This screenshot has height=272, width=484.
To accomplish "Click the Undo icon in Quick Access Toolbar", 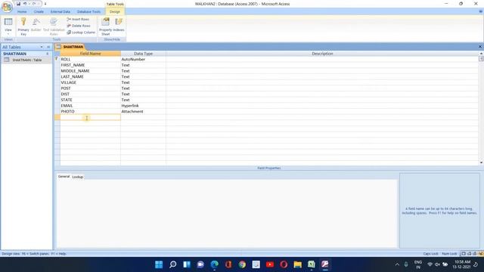I will (25, 4).
